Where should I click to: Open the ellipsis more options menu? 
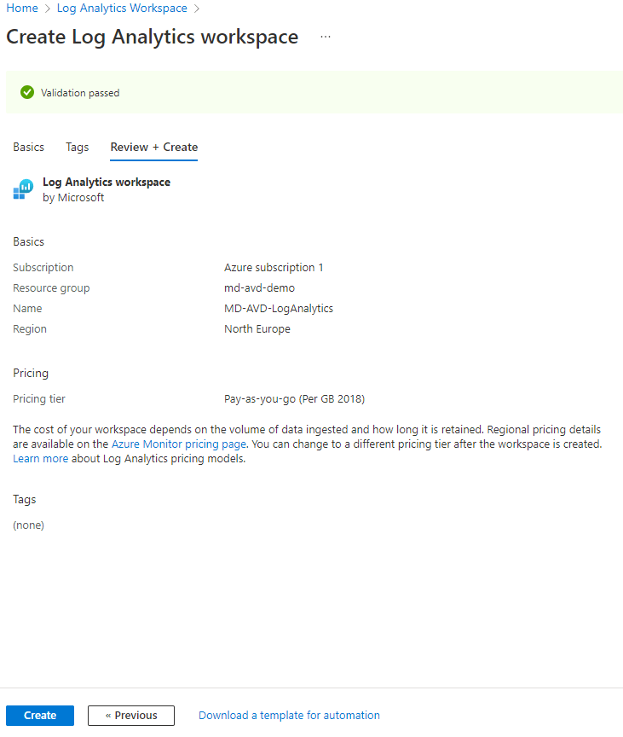coord(326,38)
